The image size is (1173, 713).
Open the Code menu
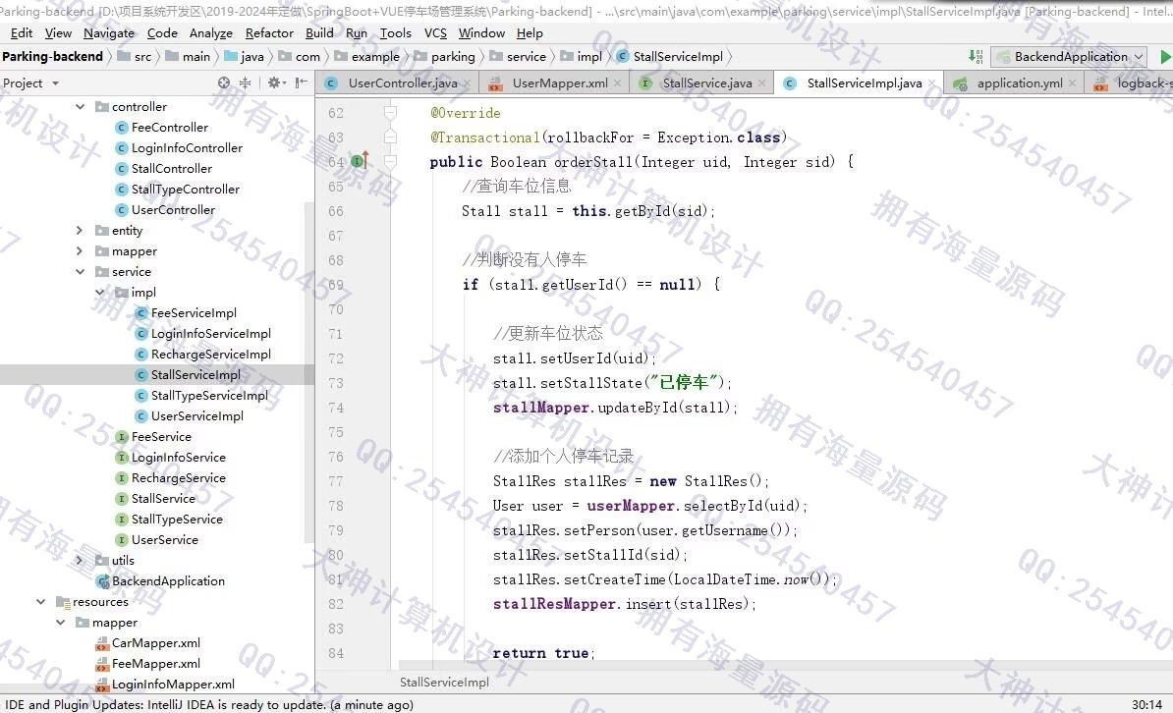tap(161, 33)
